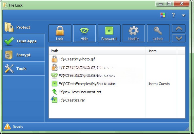The height and width of the screenshot is (134, 194).
Task: Click the Lock toolbar button
Action: click(60, 33)
